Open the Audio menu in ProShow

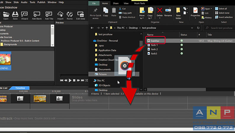point(24,2)
